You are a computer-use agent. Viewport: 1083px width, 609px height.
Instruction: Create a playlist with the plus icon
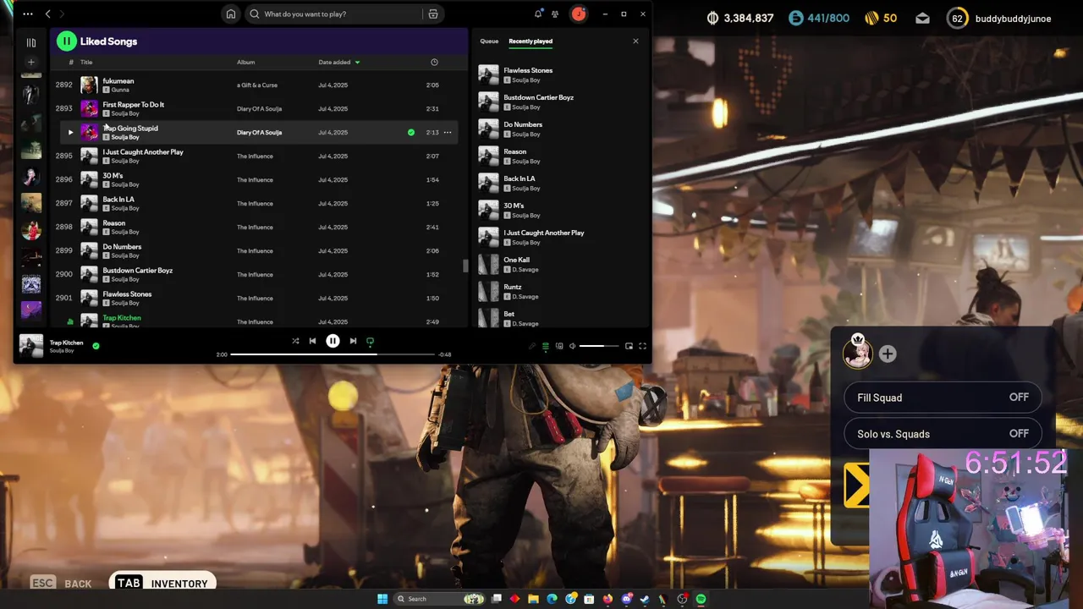coord(31,62)
